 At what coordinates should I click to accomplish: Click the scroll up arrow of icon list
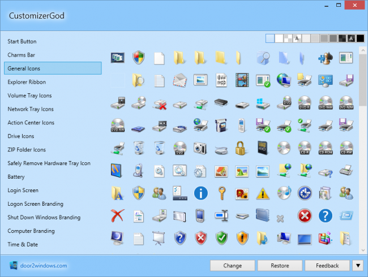[x=363, y=50]
